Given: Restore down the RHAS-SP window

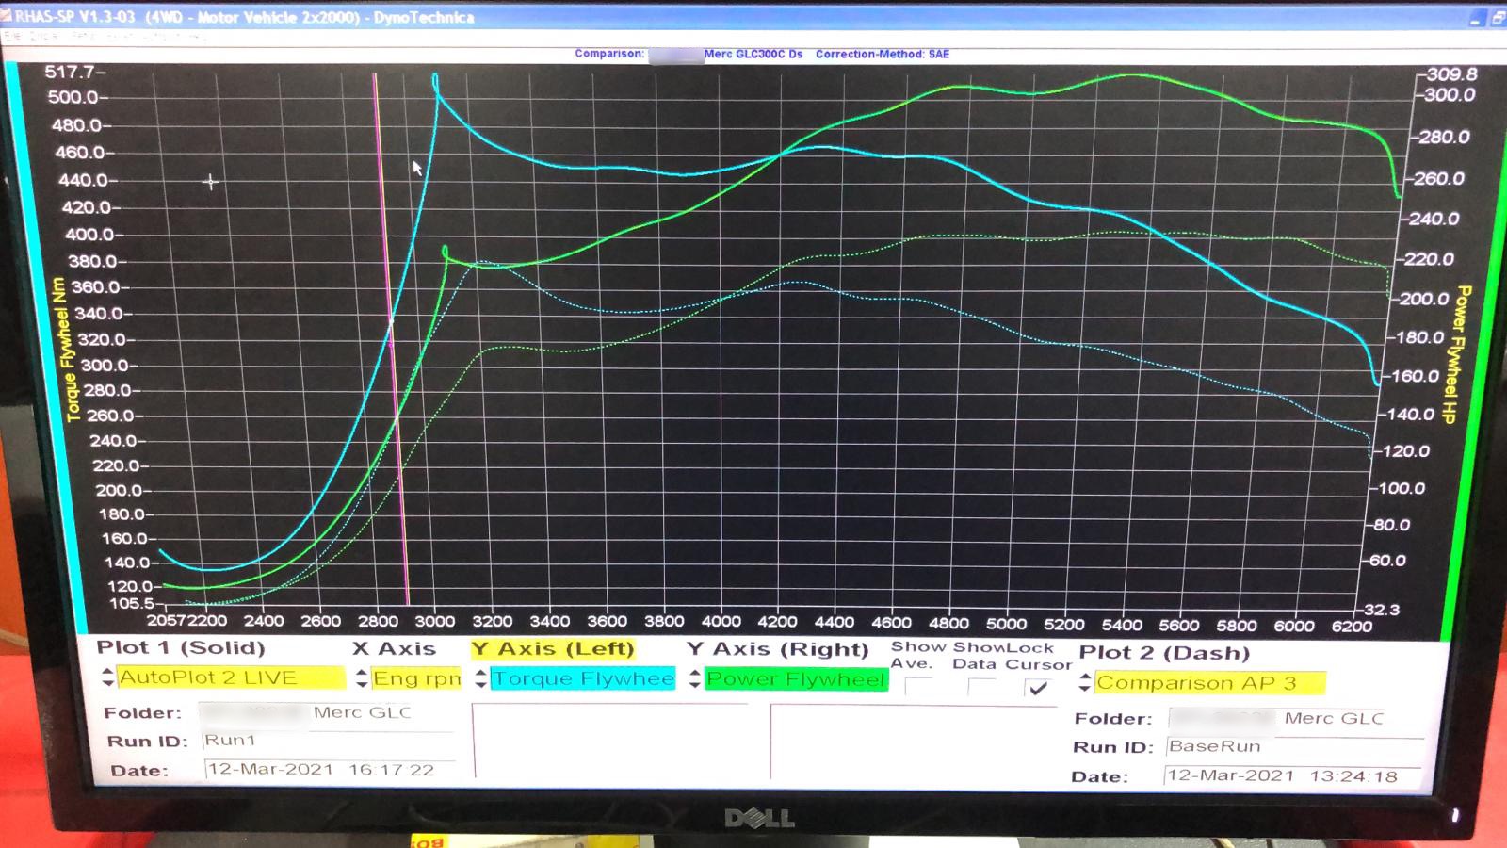Looking at the screenshot, I should pyautogui.click(x=1497, y=18).
